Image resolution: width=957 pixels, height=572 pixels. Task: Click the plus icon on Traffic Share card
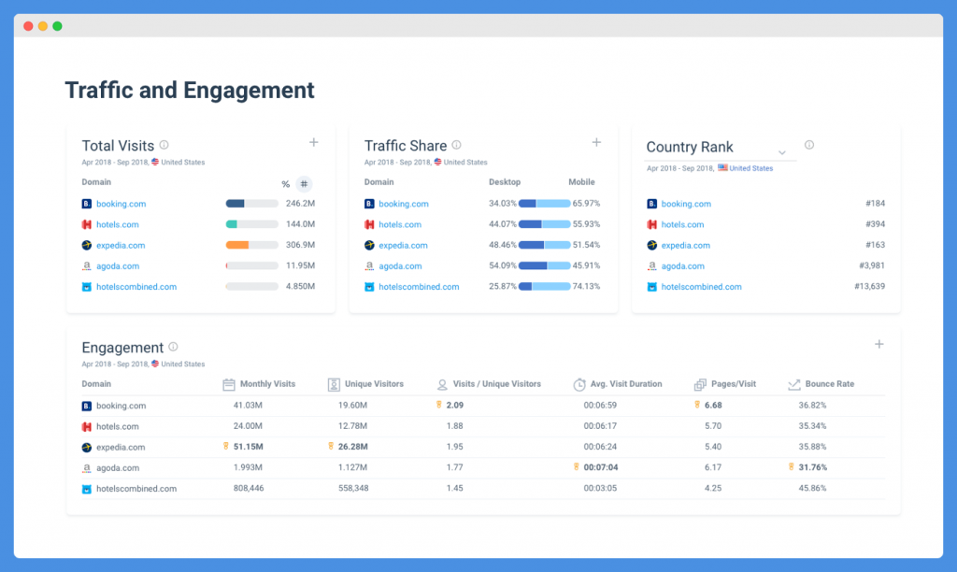[596, 142]
